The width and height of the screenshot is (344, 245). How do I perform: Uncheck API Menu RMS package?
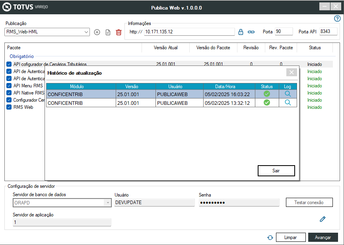tap(9, 86)
